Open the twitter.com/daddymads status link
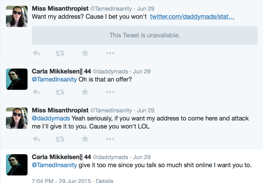Image resolution: width=263 pixels, height=183 pixels. coord(192,17)
